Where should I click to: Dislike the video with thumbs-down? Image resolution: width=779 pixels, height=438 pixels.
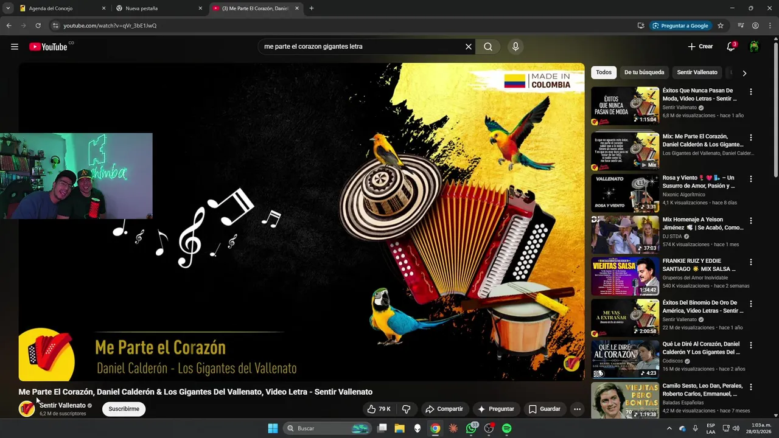(407, 409)
